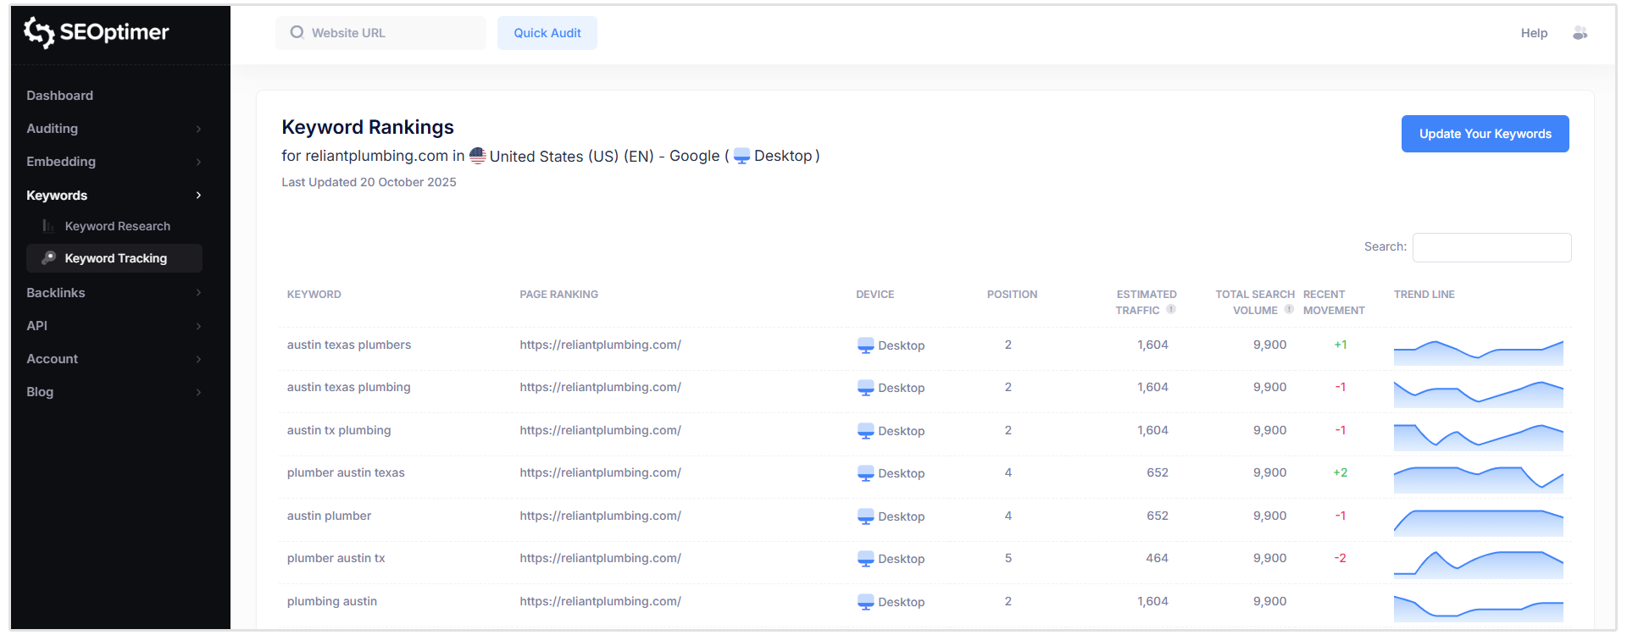Screen dimensions: 1627x635
Task: Click the magnifier icon in Website URL field
Action: [x=297, y=33]
